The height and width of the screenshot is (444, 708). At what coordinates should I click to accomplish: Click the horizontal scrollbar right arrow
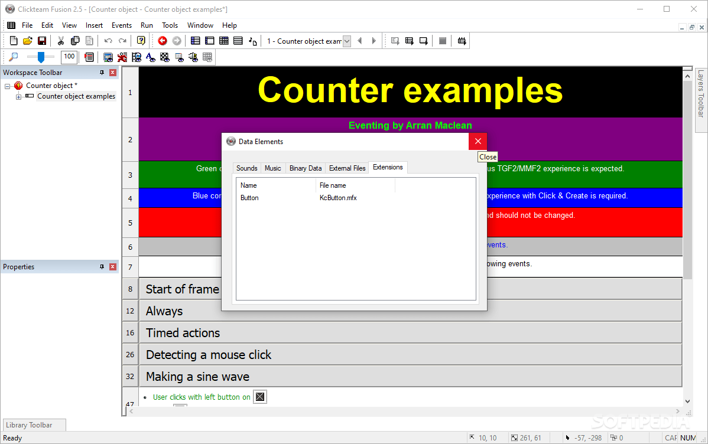pyautogui.click(x=678, y=412)
